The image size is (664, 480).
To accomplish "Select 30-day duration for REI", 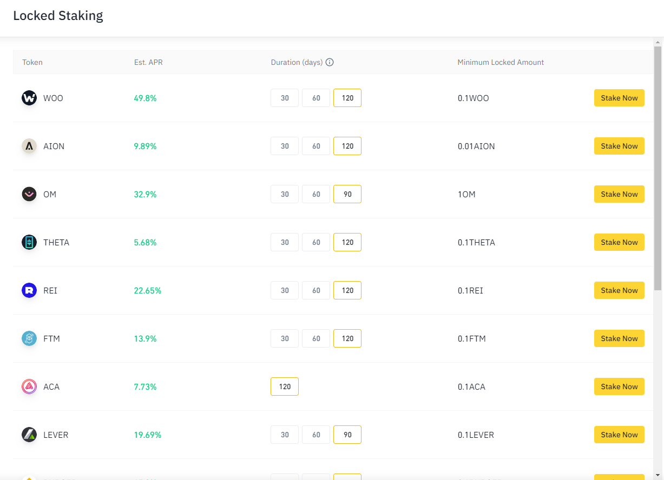I will [x=285, y=290].
